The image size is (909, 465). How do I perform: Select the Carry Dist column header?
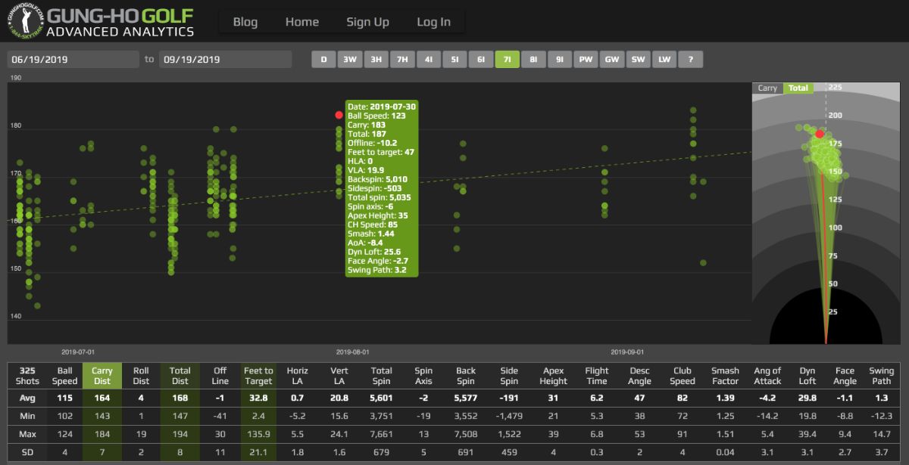click(102, 376)
